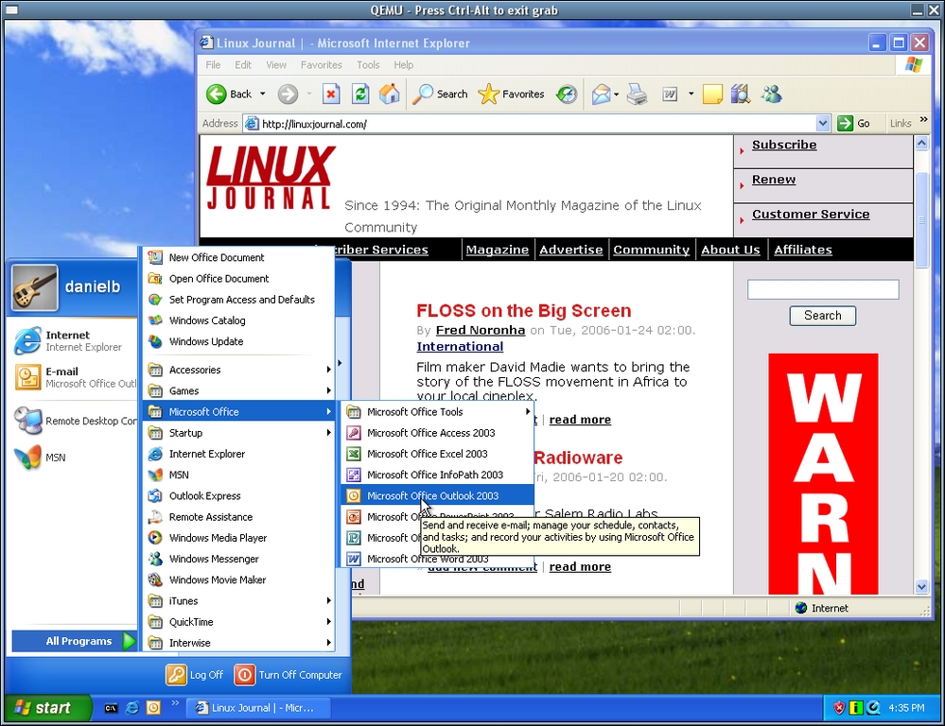The width and height of the screenshot is (945, 726).
Task: Open the Favorites menu in menu bar
Action: (x=321, y=65)
